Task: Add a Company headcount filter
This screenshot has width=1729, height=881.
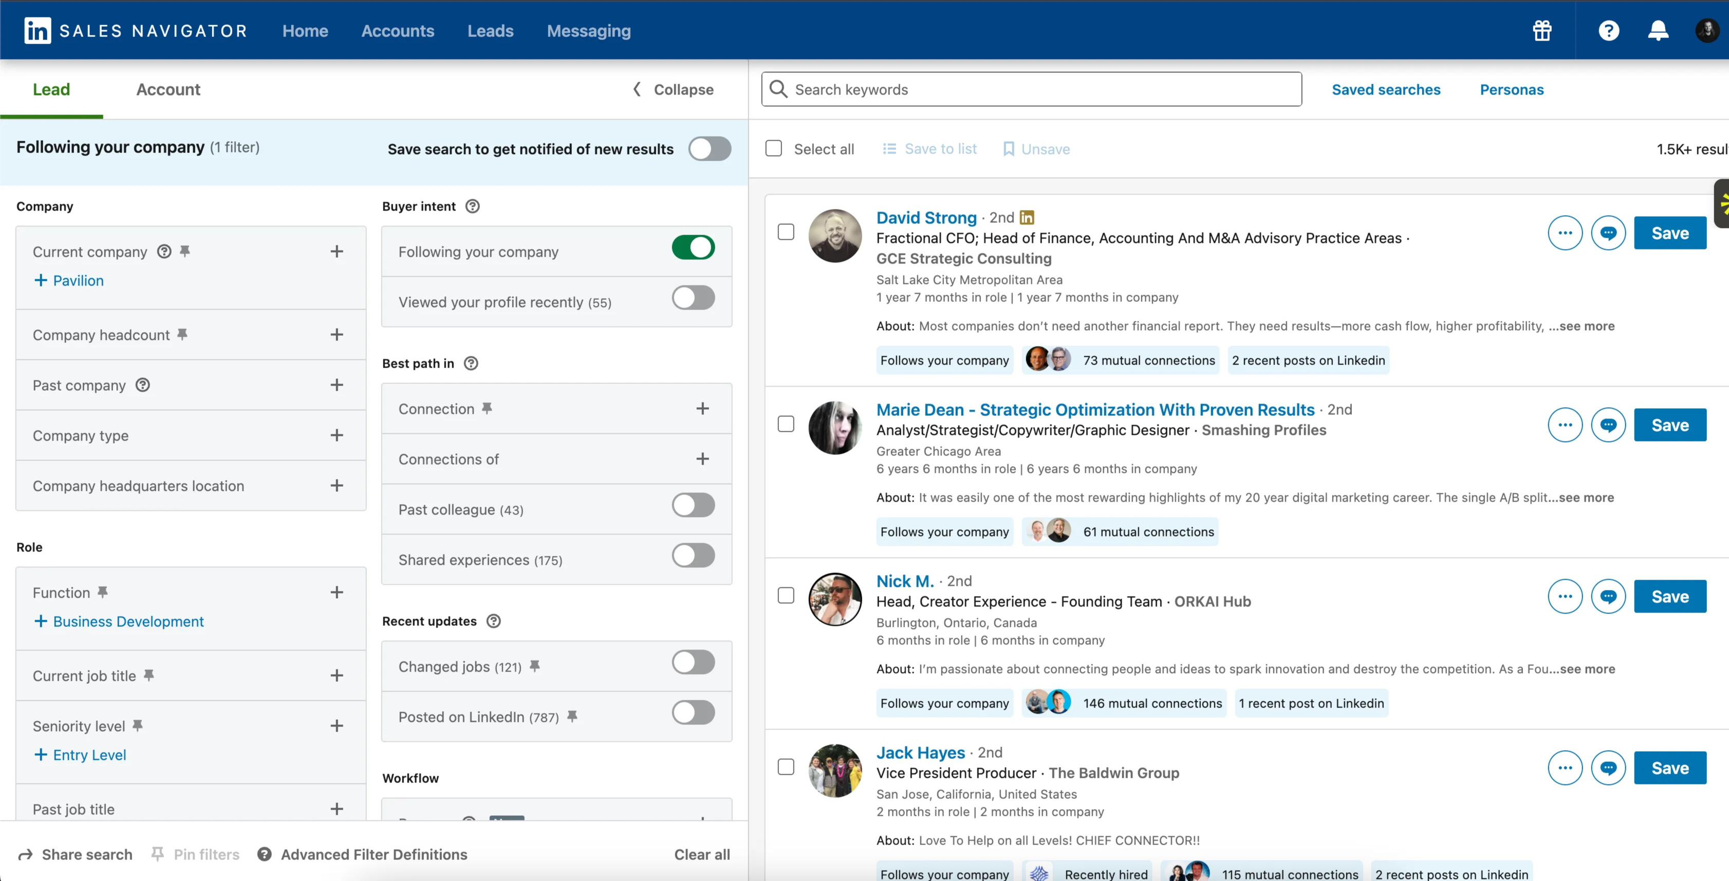Action: (336, 334)
